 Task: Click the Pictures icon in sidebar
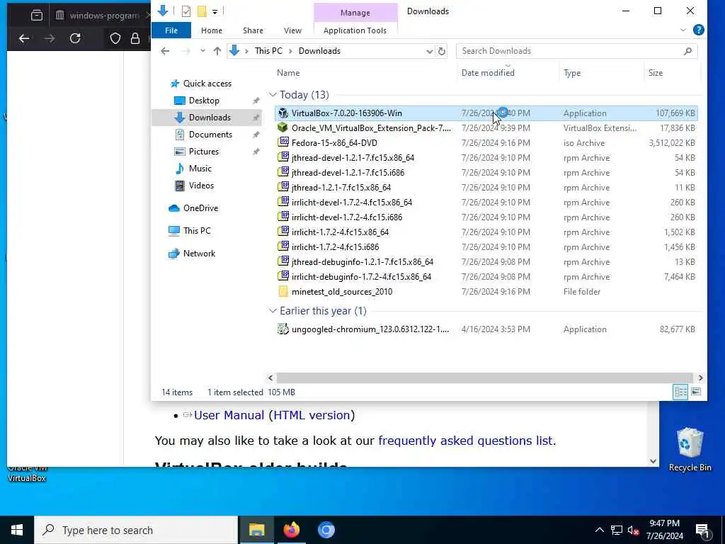(x=179, y=152)
